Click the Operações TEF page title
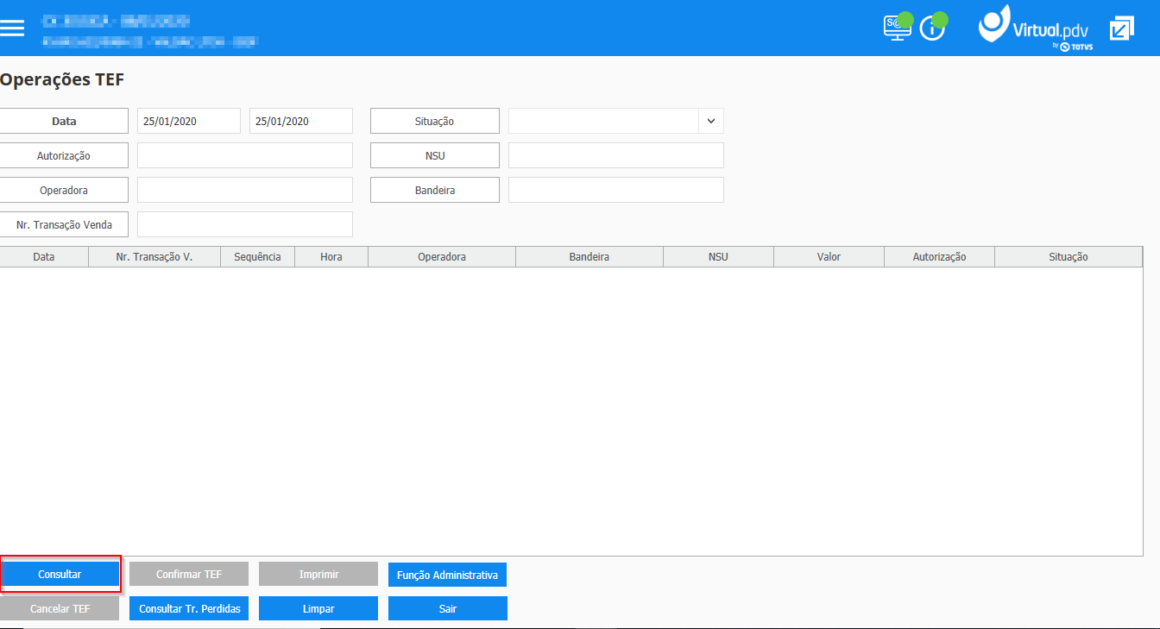1160x629 pixels. [x=62, y=79]
